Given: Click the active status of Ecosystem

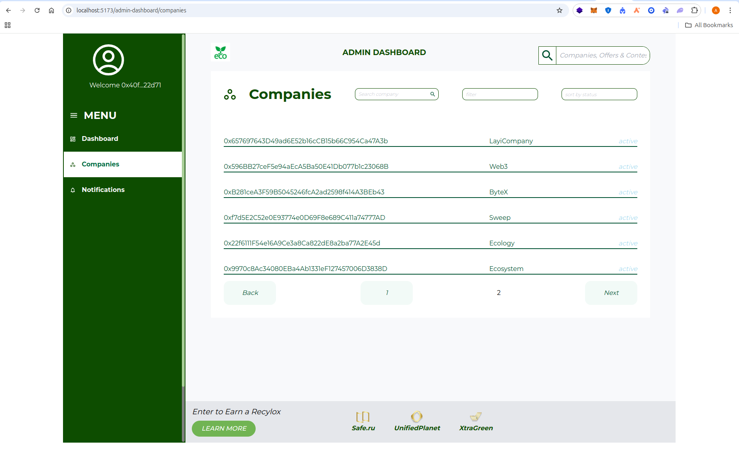Looking at the screenshot, I should point(628,269).
